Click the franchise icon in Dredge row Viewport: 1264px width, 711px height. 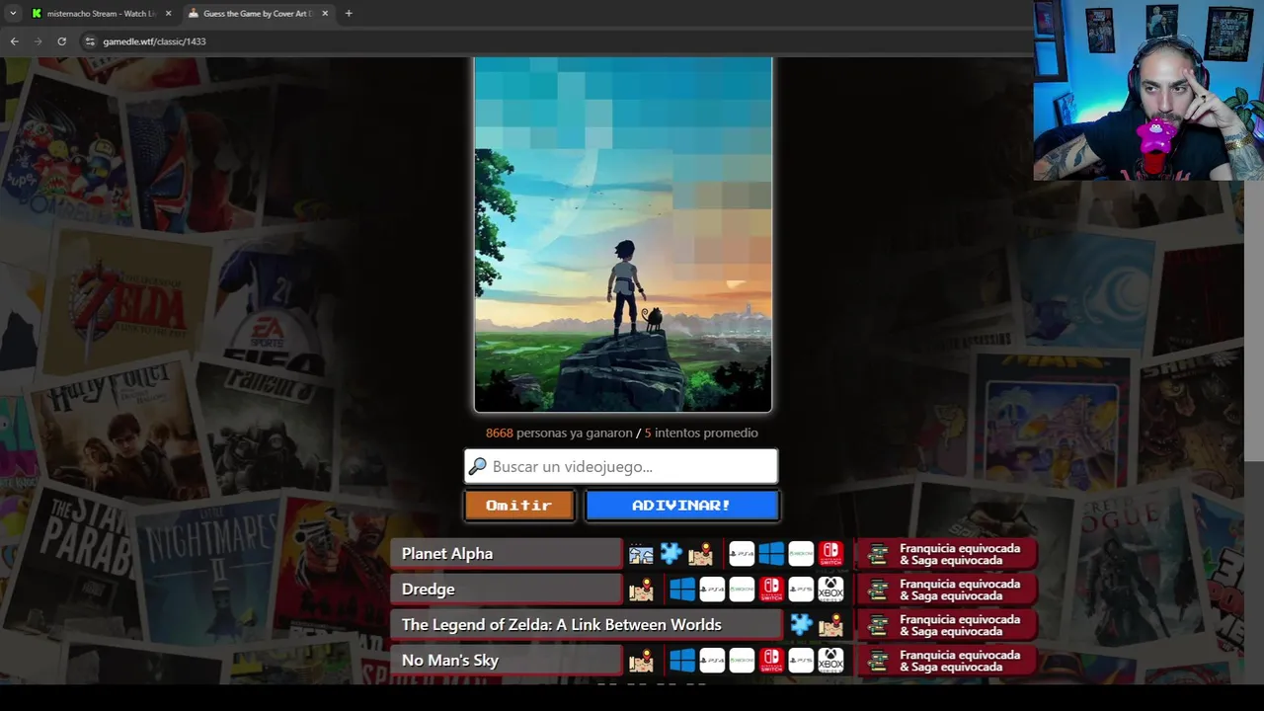click(x=877, y=590)
